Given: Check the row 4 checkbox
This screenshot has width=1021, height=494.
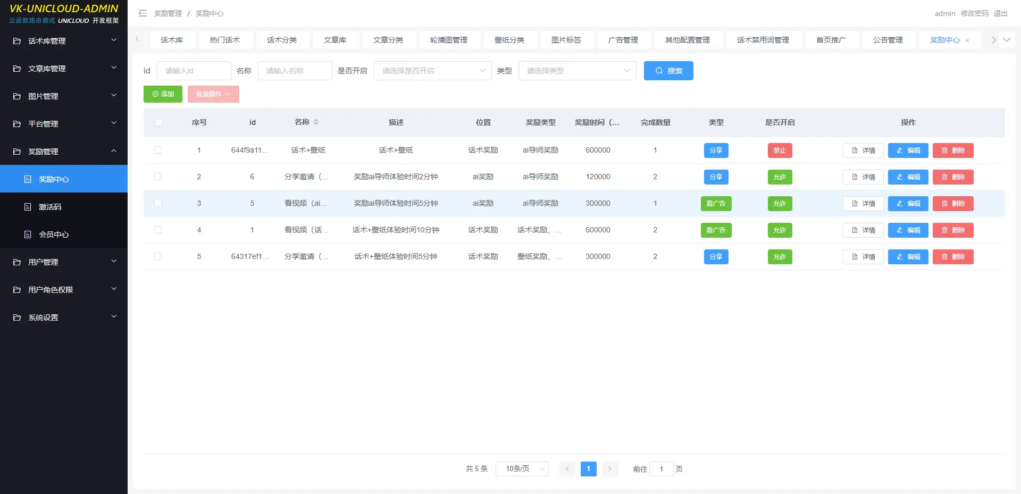Looking at the screenshot, I should [158, 230].
